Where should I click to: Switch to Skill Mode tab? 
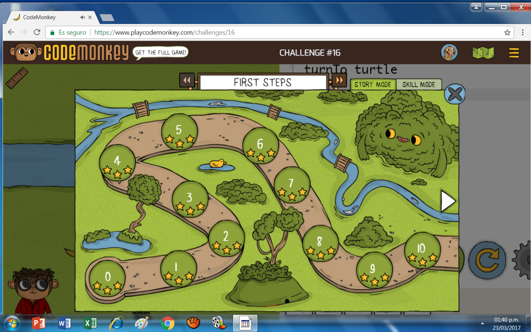[418, 84]
